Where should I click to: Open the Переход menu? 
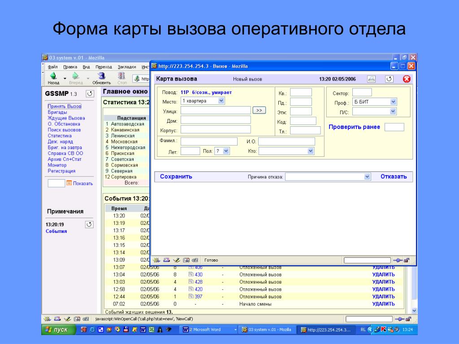(104, 67)
